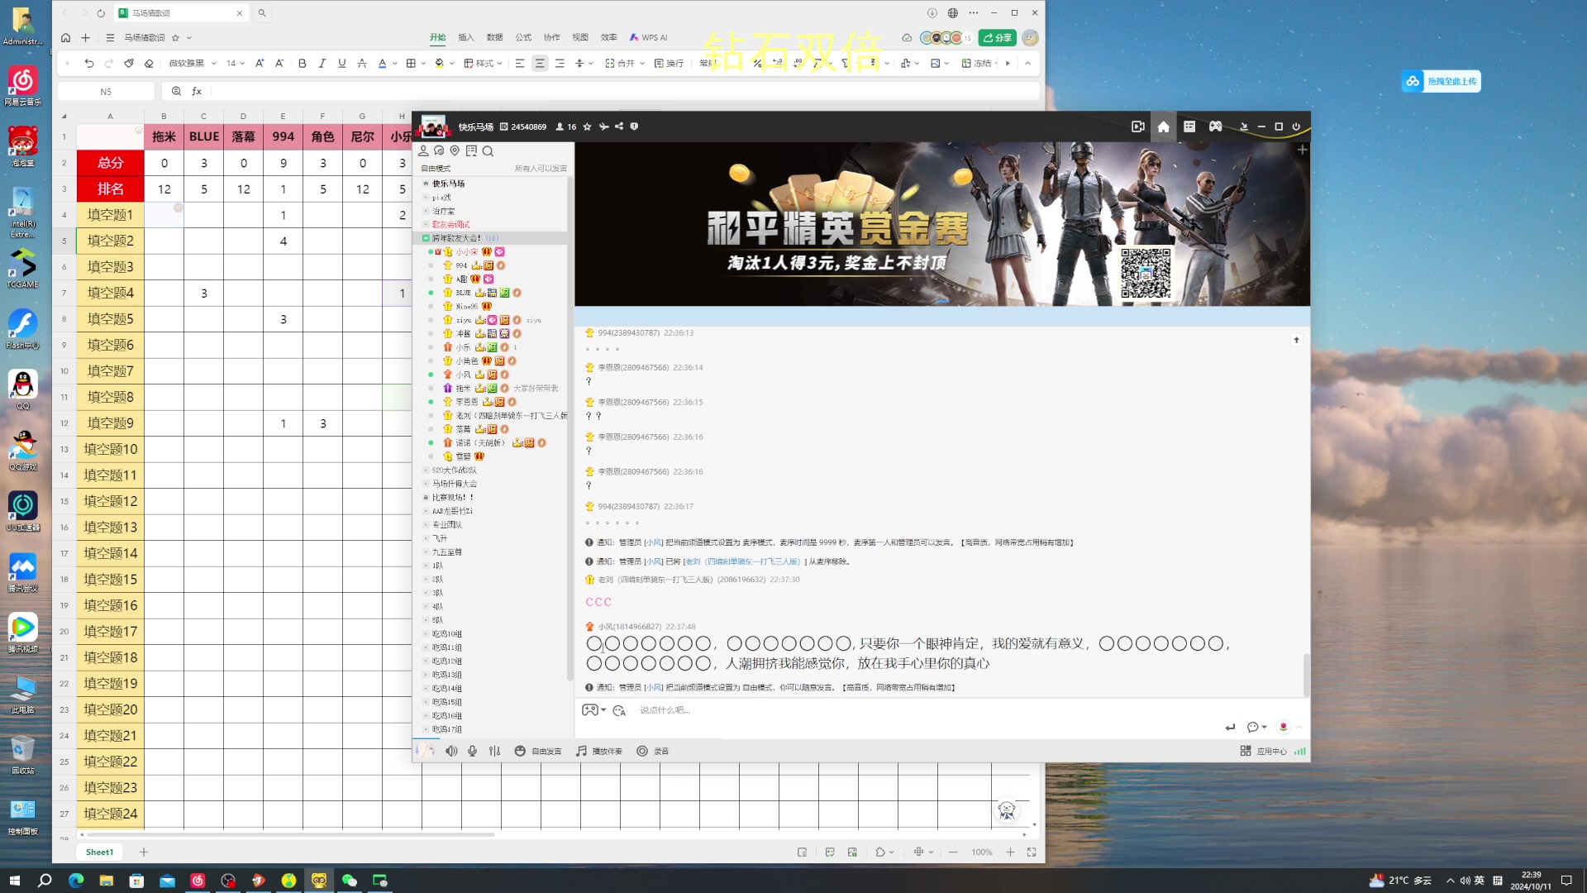The width and height of the screenshot is (1587, 893).
Task: Switch to the 插入 ribbon tab
Action: (466, 37)
